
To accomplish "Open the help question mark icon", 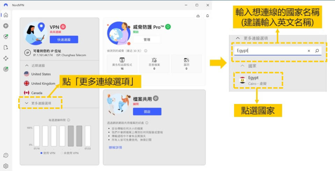I will pyautogui.click(x=5, y=155).
